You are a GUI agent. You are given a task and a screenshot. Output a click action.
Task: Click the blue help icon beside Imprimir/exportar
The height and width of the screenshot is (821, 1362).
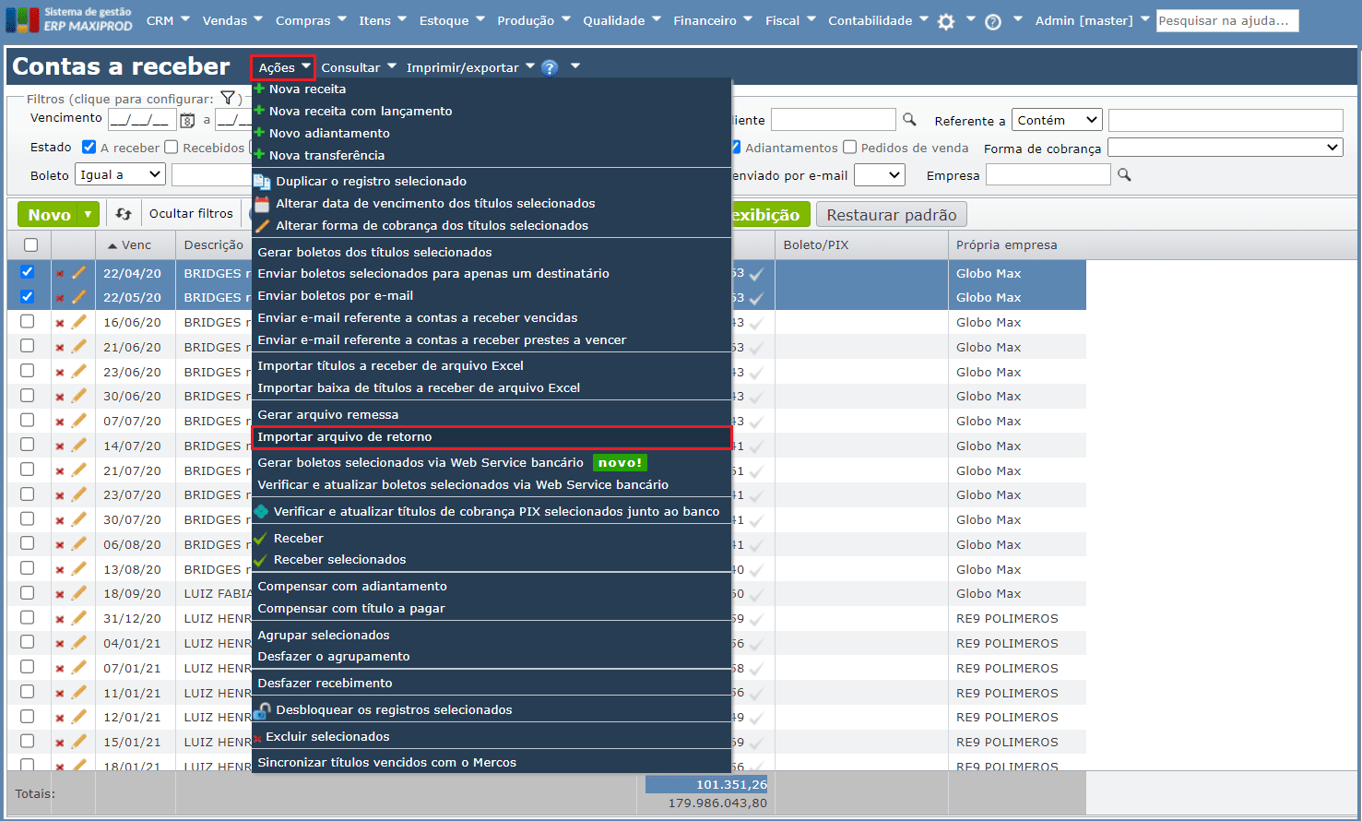pyautogui.click(x=550, y=67)
